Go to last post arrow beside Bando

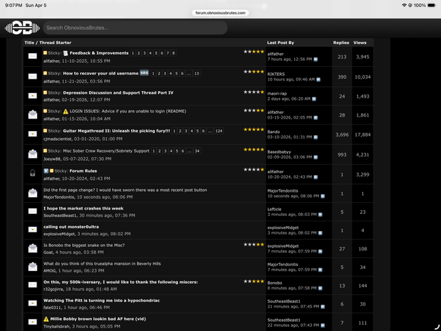tap(316, 137)
